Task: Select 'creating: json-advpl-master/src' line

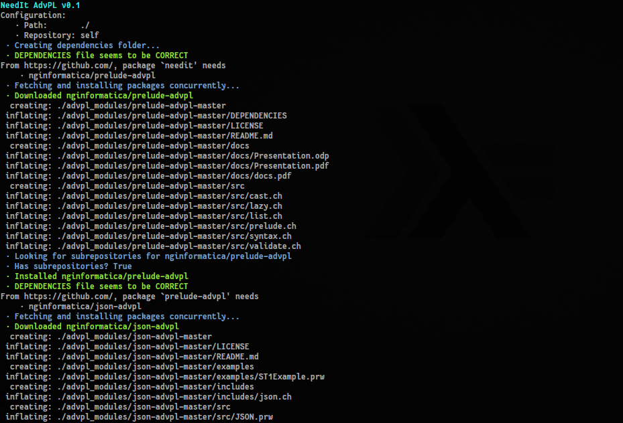Action: (x=120, y=407)
